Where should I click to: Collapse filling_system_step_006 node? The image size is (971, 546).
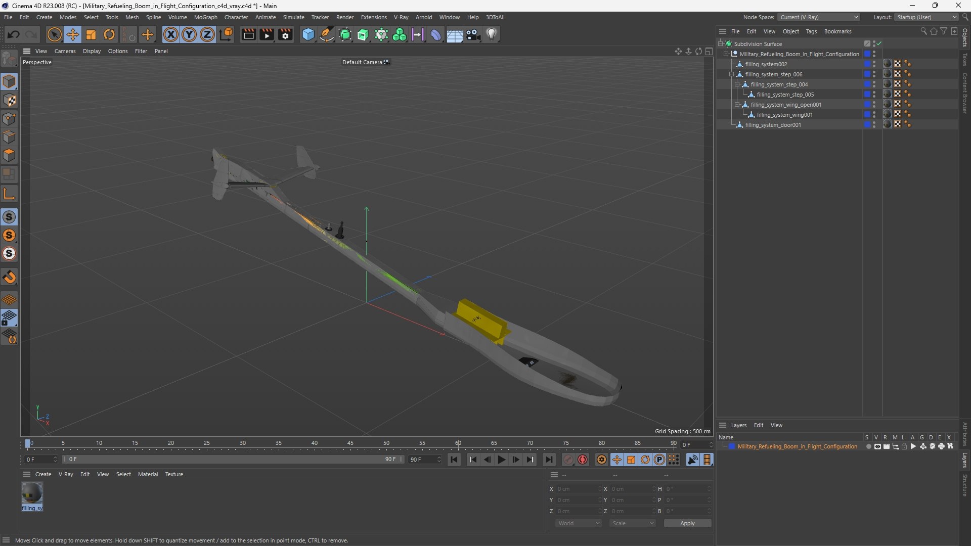tap(731, 74)
